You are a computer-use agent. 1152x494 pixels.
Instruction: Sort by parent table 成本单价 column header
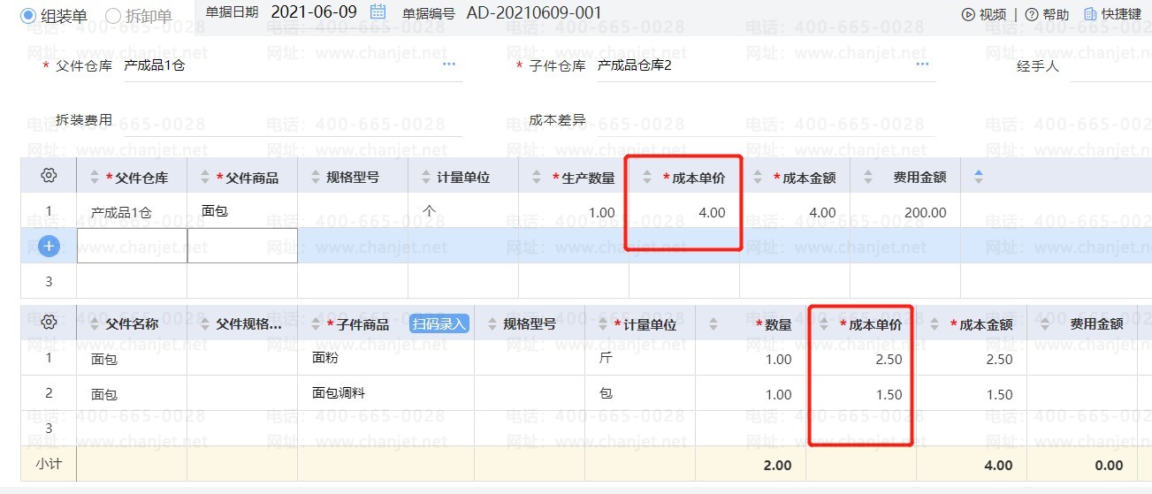[x=693, y=178]
